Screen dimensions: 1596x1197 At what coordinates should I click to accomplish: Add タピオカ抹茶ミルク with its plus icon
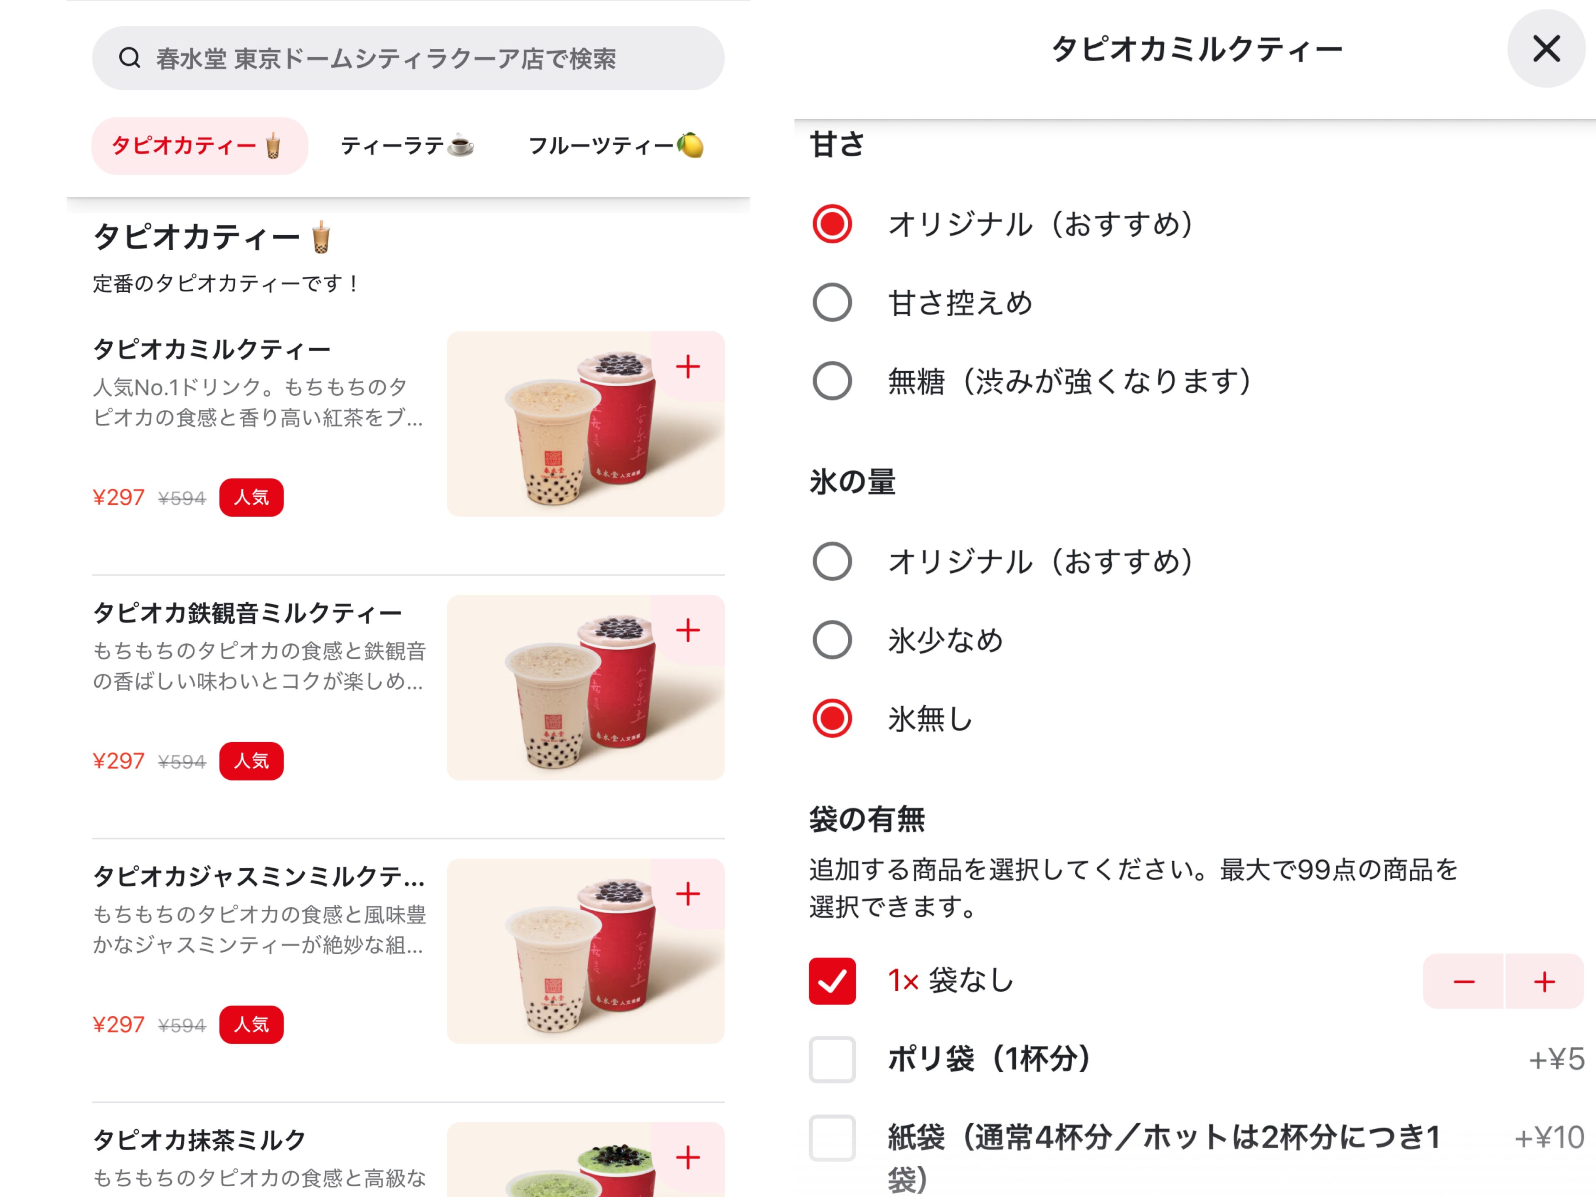[x=687, y=1157]
